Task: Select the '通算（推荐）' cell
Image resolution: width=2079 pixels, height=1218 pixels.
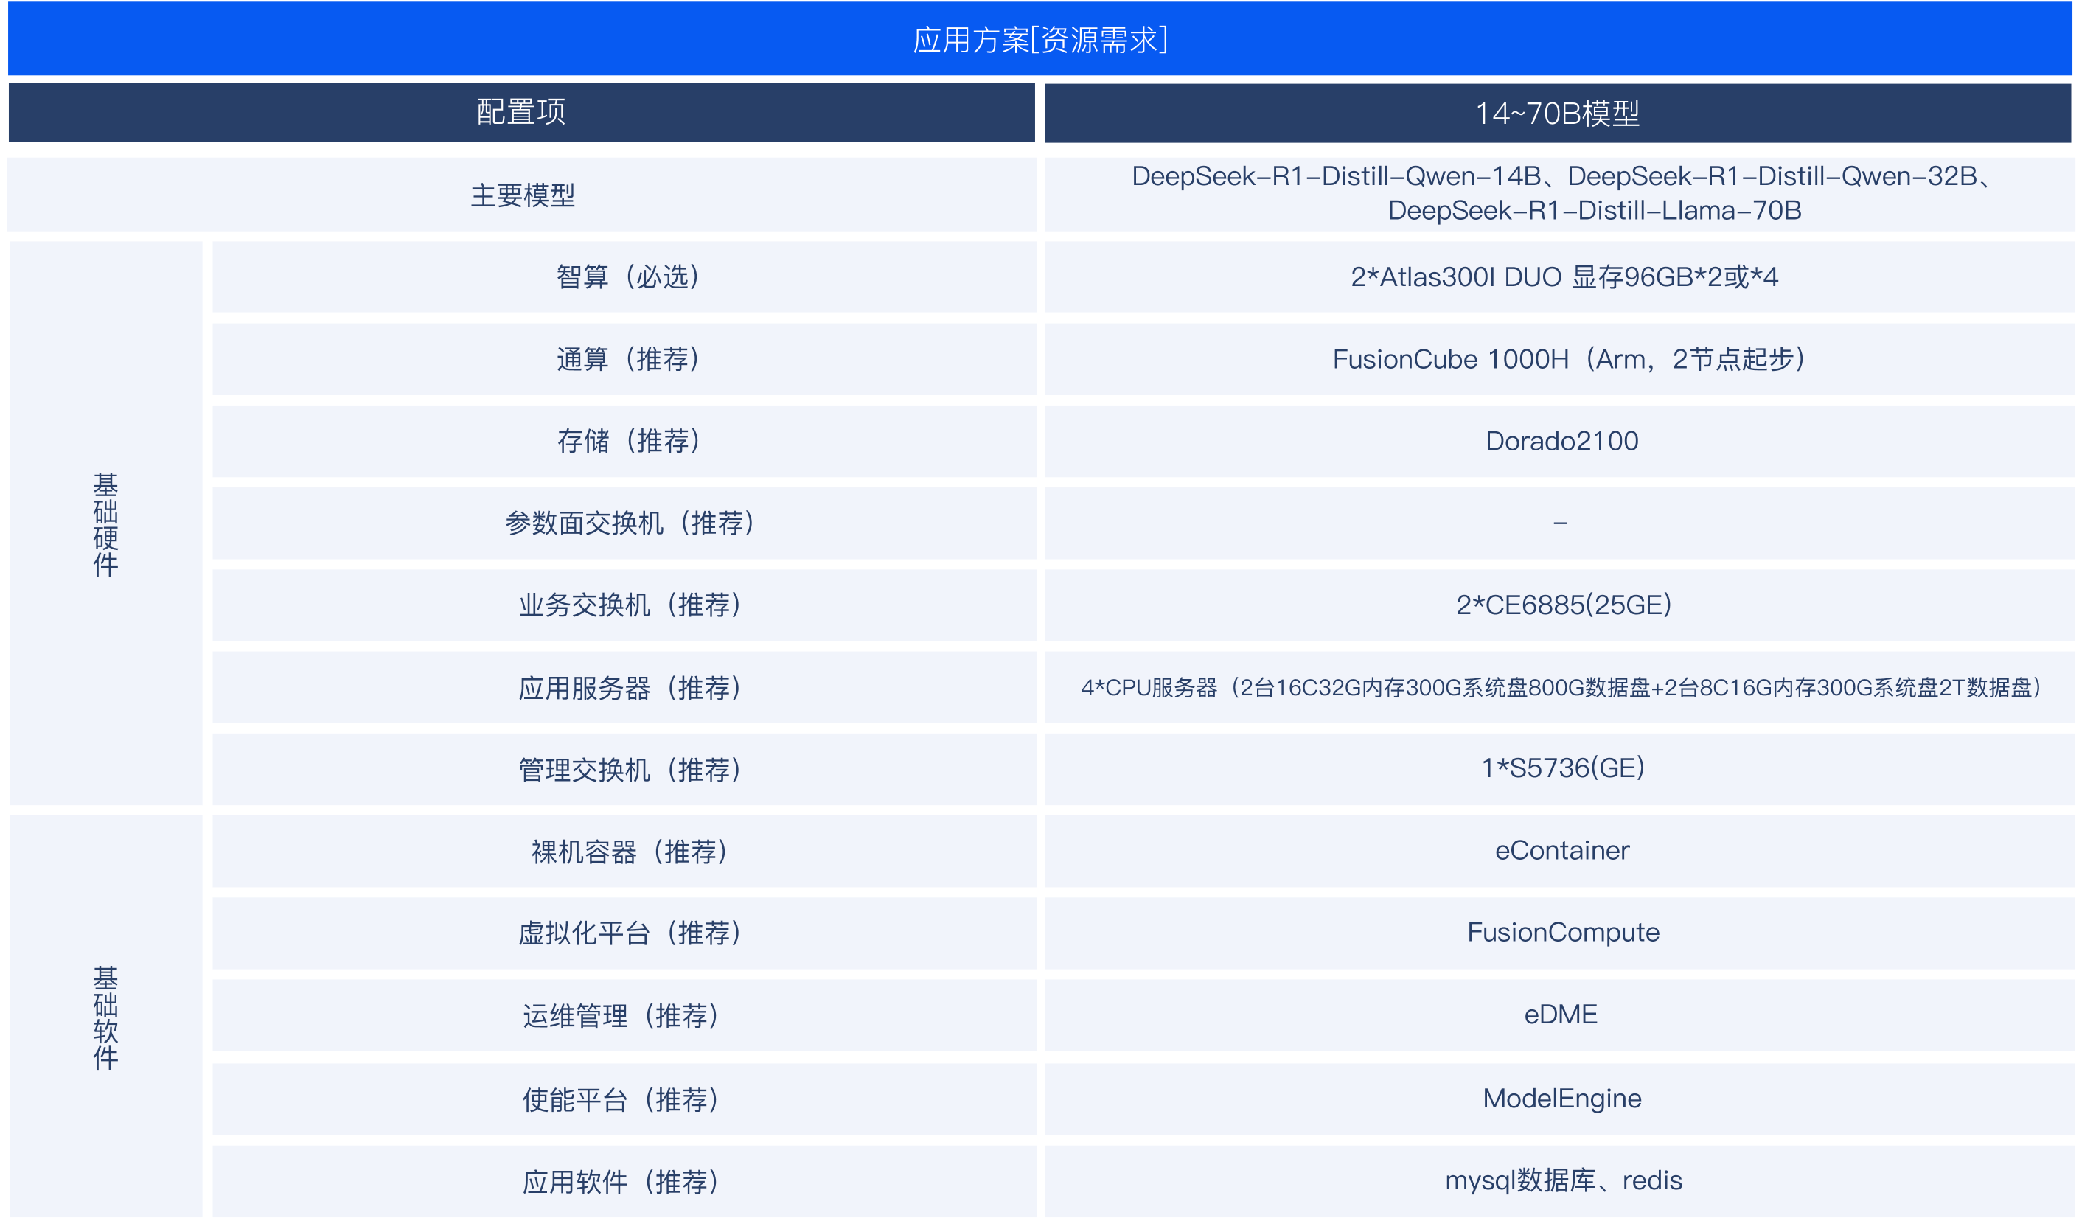Action: point(624,359)
